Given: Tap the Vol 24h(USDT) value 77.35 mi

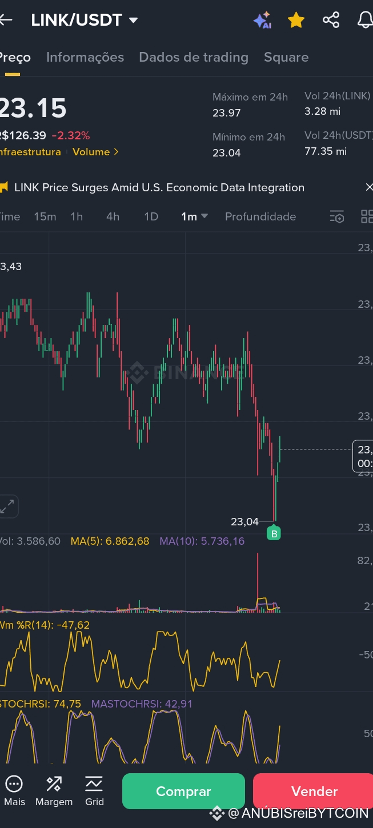Looking at the screenshot, I should click(x=326, y=151).
